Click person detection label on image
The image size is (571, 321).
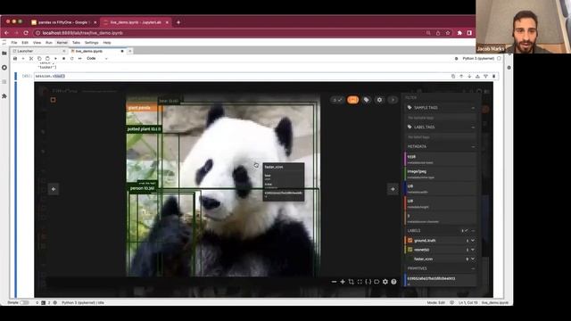(x=142, y=188)
